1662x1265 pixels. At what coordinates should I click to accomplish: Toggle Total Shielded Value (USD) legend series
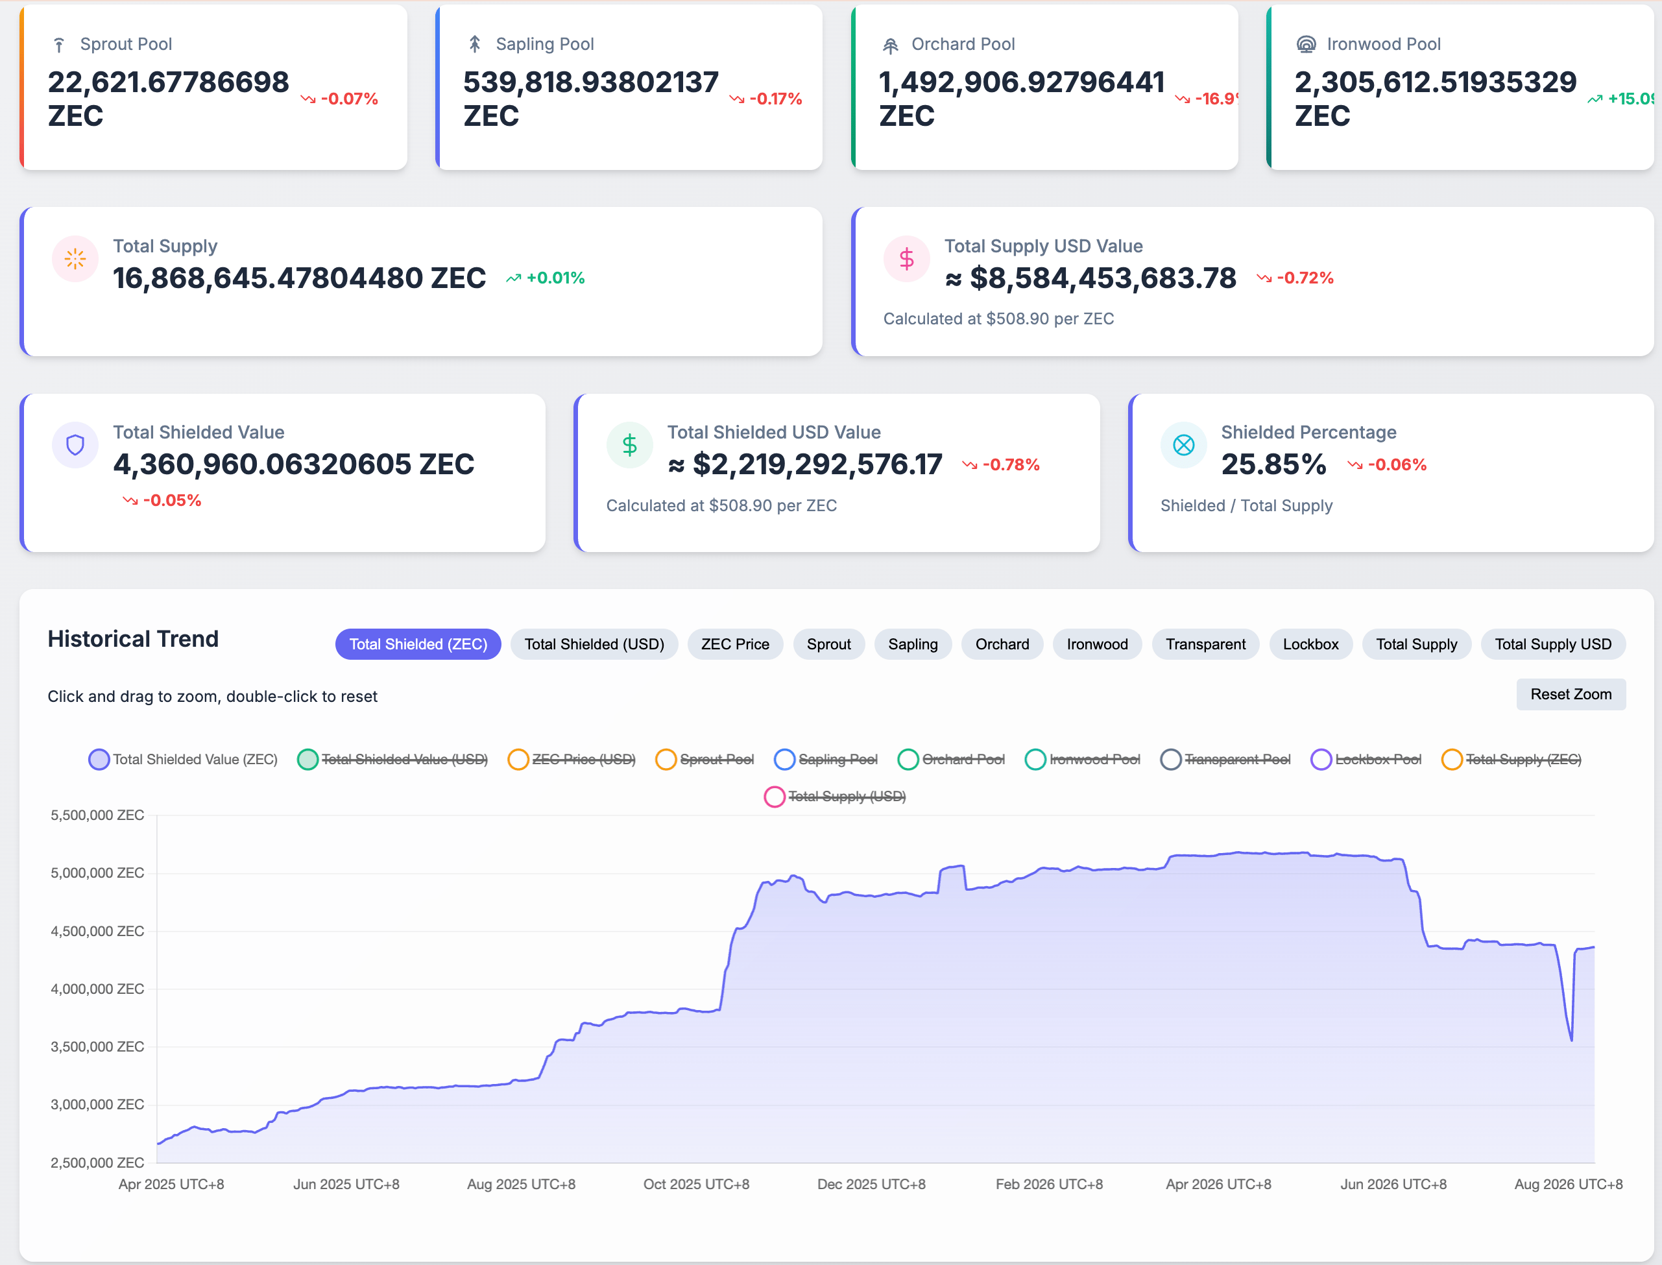point(392,759)
